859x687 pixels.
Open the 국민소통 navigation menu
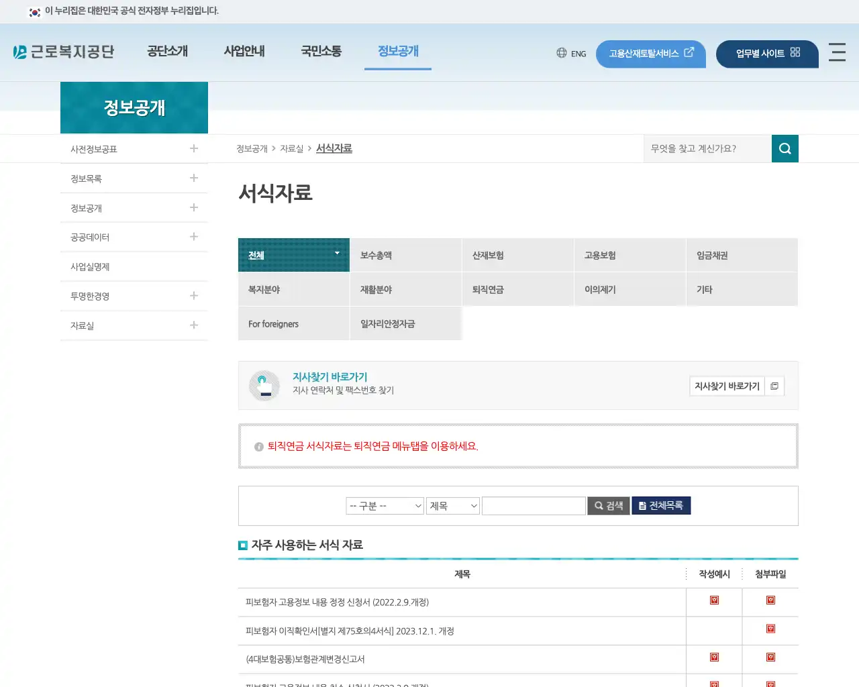pos(321,50)
